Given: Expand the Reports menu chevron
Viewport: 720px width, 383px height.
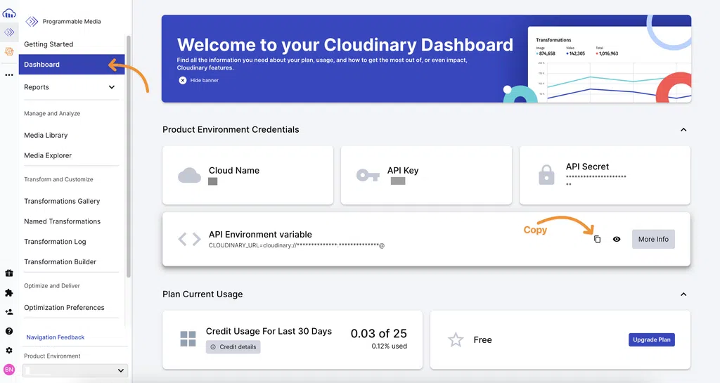Looking at the screenshot, I should (x=112, y=87).
